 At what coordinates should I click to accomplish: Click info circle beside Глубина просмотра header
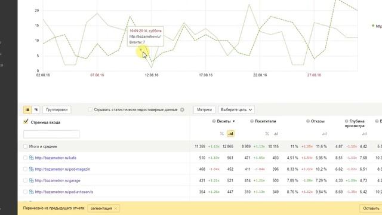click(346, 121)
